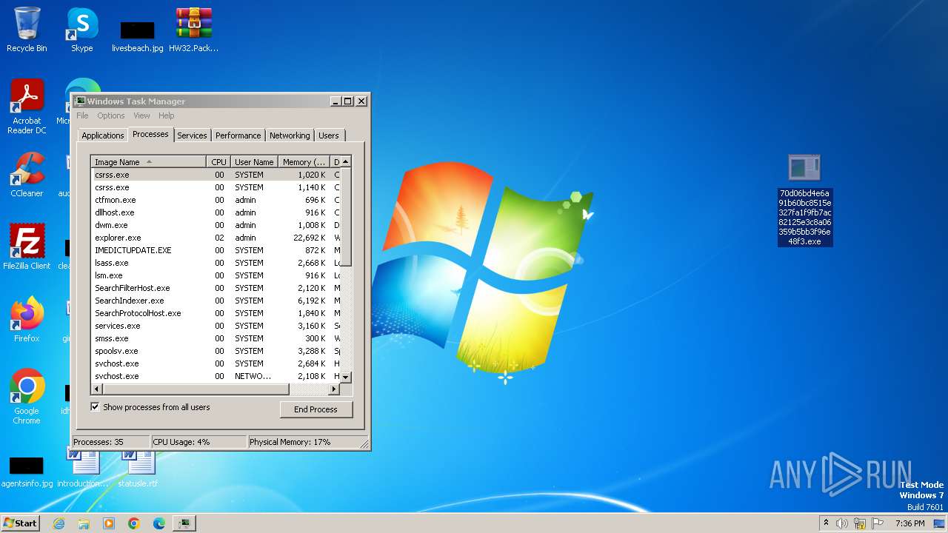
Task: Sort processes by Memory column
Action: (x=304, y=162)
